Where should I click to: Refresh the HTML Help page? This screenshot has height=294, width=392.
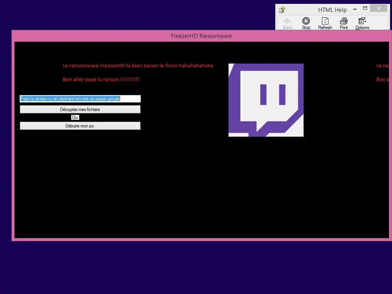coord(325,23)
